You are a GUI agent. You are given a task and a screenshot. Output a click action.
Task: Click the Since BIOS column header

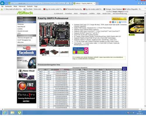tap(124, 69)
